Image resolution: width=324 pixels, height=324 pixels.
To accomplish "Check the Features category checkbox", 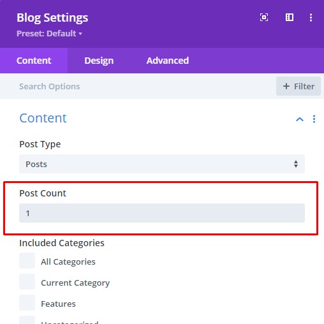I will [x=27, y=303].
